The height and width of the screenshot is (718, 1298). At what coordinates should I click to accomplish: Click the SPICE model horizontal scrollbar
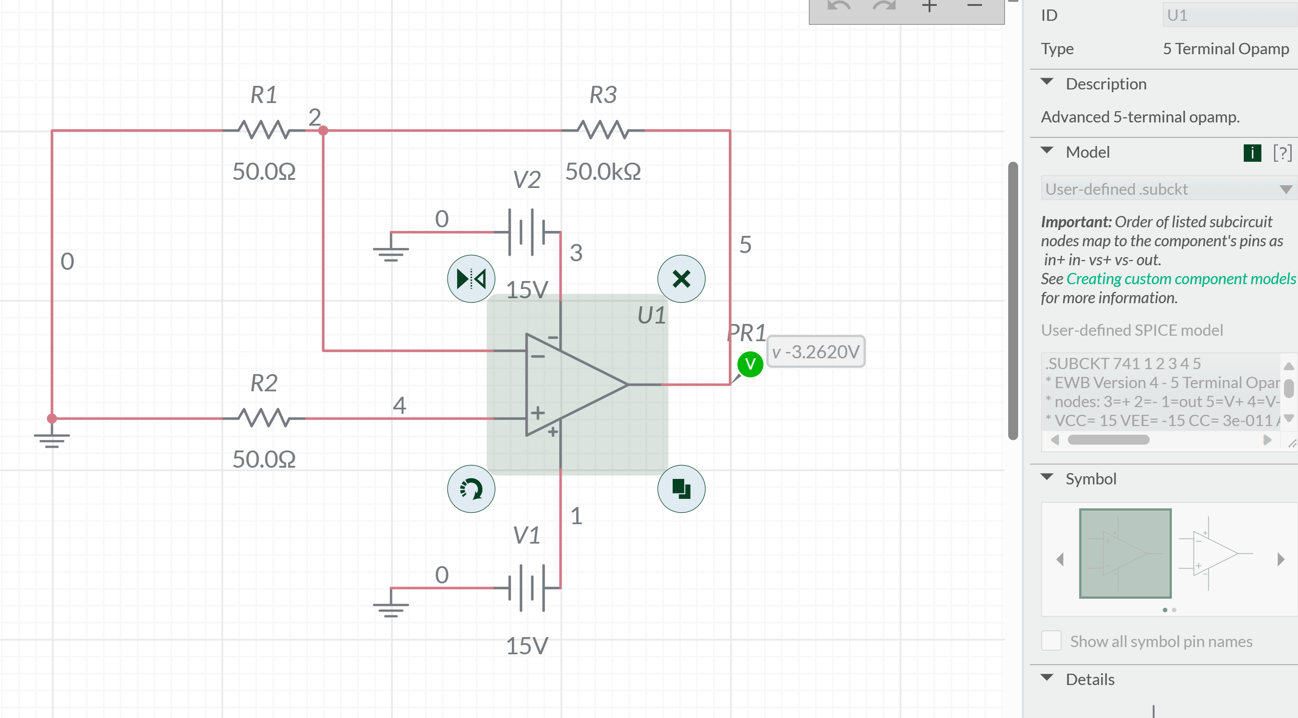click(1108, 440)
